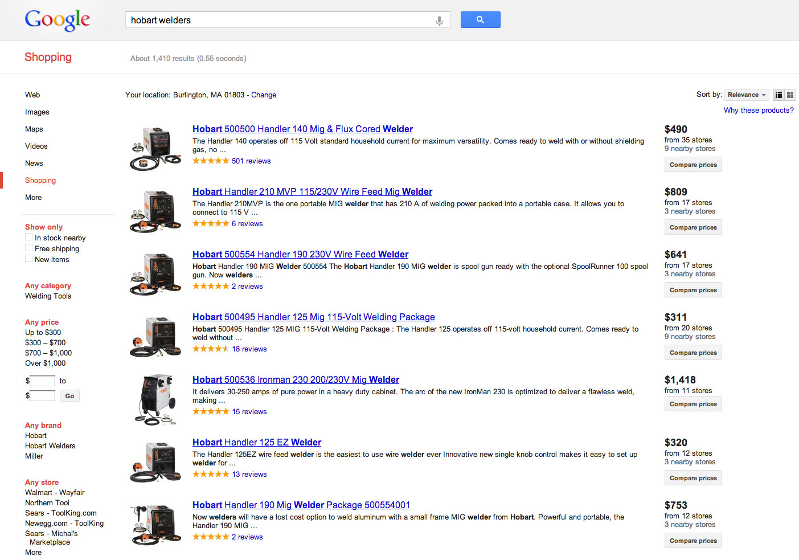The height and width of the screenshot is (560, 799).
Task: Switch to Maps results
Action: pyautogui.click(x=34, y=129)
